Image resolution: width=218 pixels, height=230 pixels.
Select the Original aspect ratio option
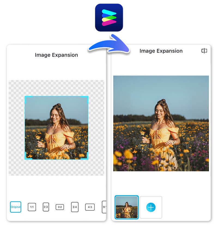coord(16,207)
